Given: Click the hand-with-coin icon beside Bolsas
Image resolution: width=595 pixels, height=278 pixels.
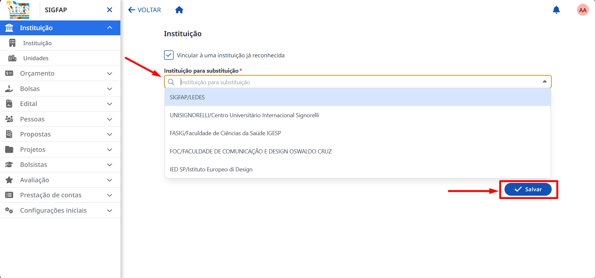Looking at the screenshot, I should (9, 88).
